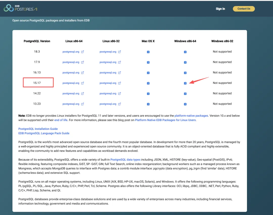
Task: Download PostgreSQL 15.17 for Windows x86-64
Action: tap(185, 83)
